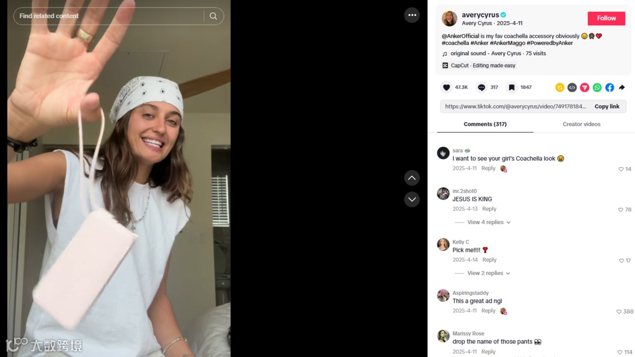Click the share arrow icon
The height and width of the screenshot is (357, 635).
coord(622,87)
